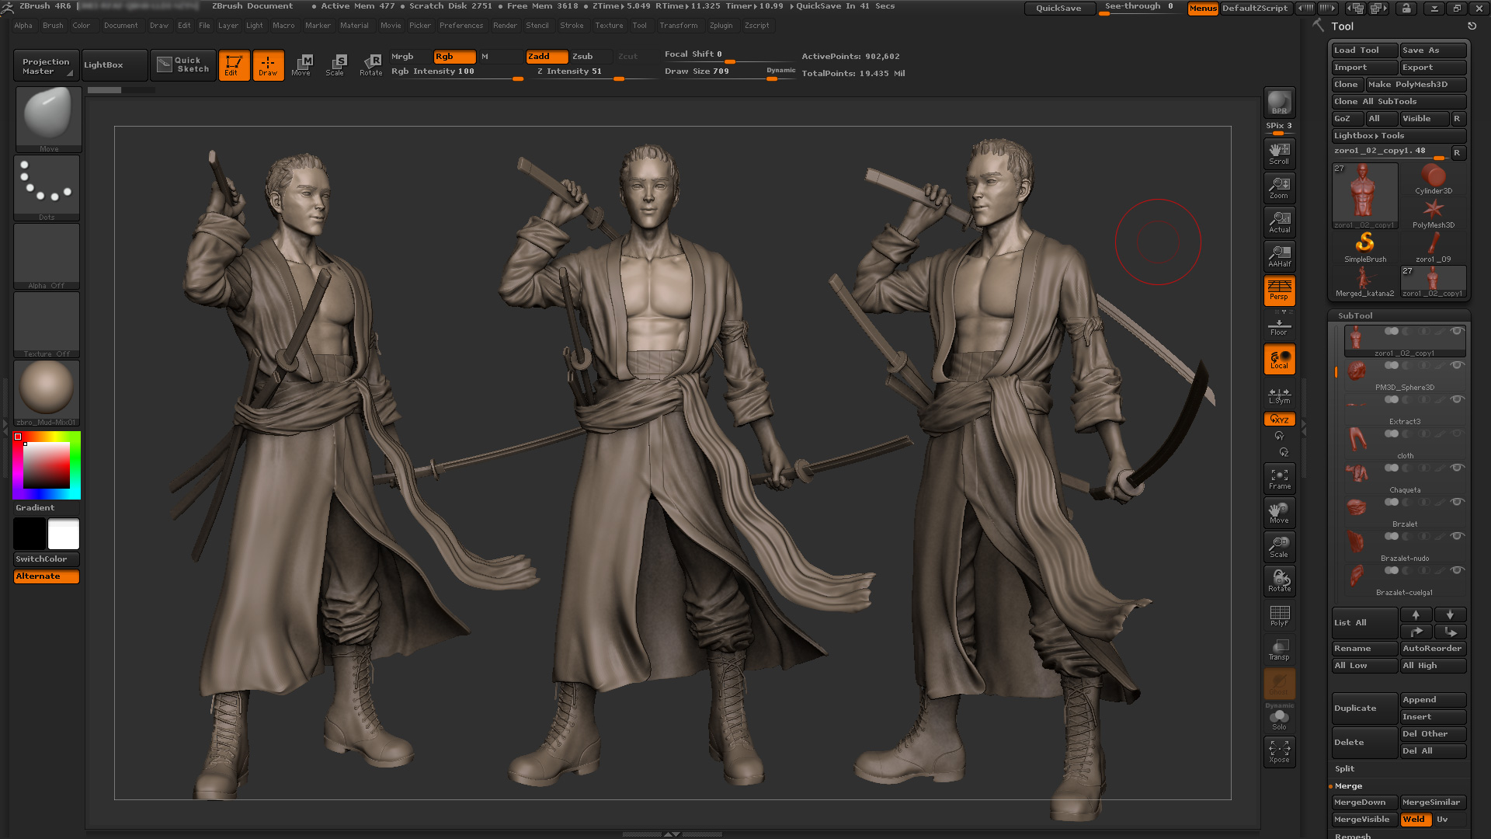Select the Rotate transform tool in top shelf

point(370,65)
